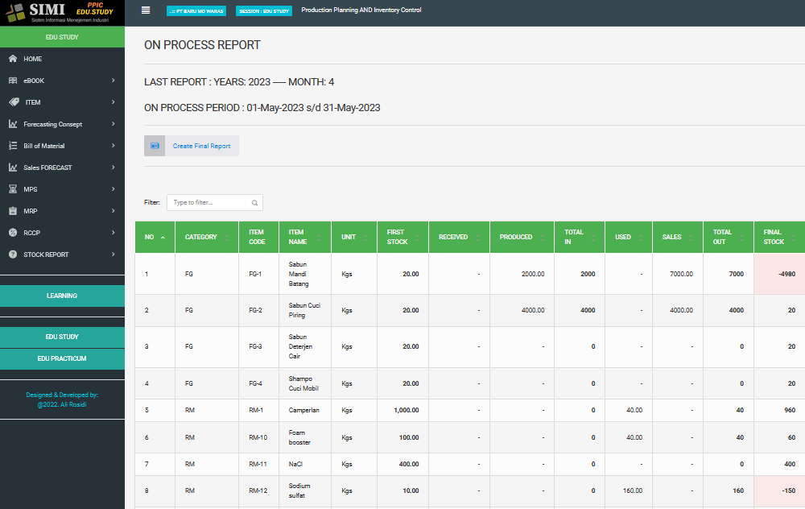This screenshot has height=509, width=805.
Task: Click the MPS hourglass icon
Action: pos(13,189)
